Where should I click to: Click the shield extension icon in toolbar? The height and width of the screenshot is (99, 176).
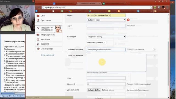pos(159,7)
